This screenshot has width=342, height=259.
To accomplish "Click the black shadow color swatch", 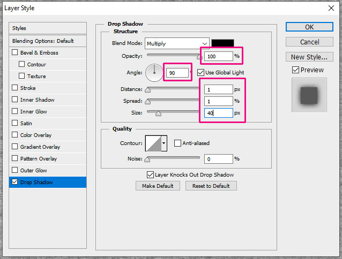I will point(222,43).
